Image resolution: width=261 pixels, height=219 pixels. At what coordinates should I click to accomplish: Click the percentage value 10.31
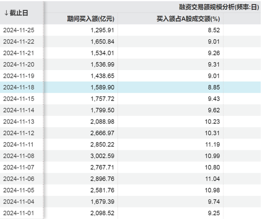[213, 133]
